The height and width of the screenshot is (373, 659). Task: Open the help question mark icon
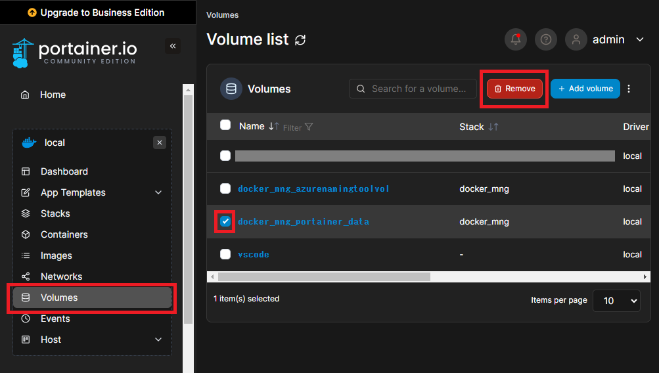click(545, 39)
